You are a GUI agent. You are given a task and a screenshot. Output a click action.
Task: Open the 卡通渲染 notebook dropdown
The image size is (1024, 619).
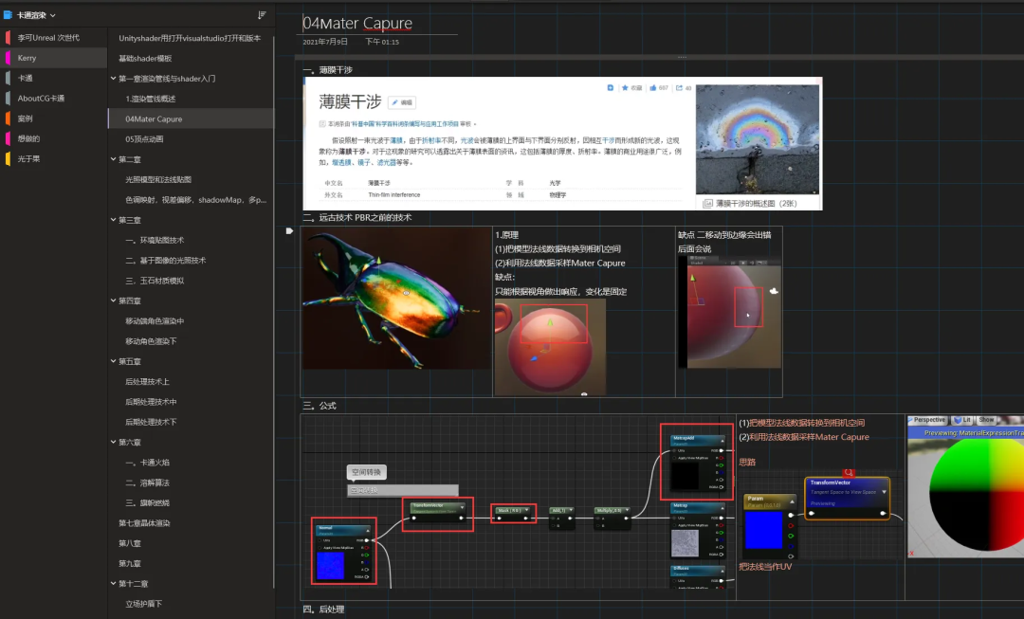[53, 15]
